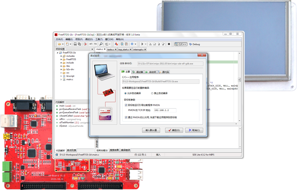Click the C/C++ 应用程序 path field
The height and width of the screenshot is (190, 297).
[x=161, y=81]
